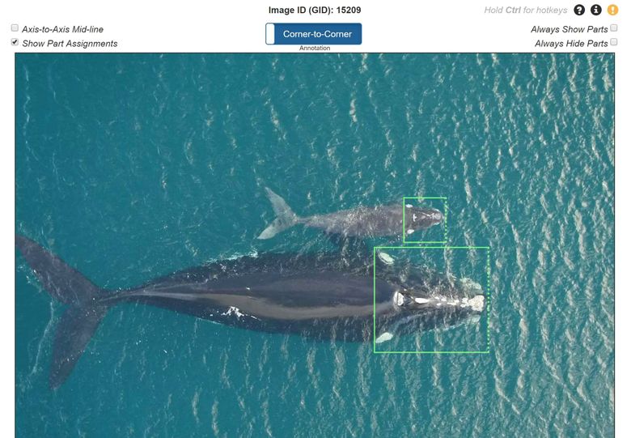Screen dimensions: 631x438
Task: Enable Always Show Parts checkbox
Action: (614, 28)
